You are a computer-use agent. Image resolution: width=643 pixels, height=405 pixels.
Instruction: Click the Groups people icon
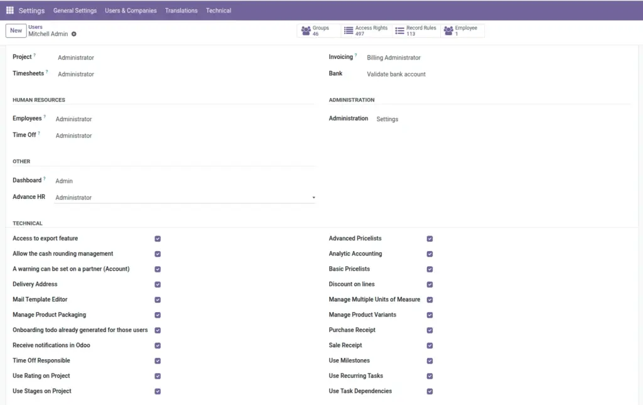(x=306, y=31)
